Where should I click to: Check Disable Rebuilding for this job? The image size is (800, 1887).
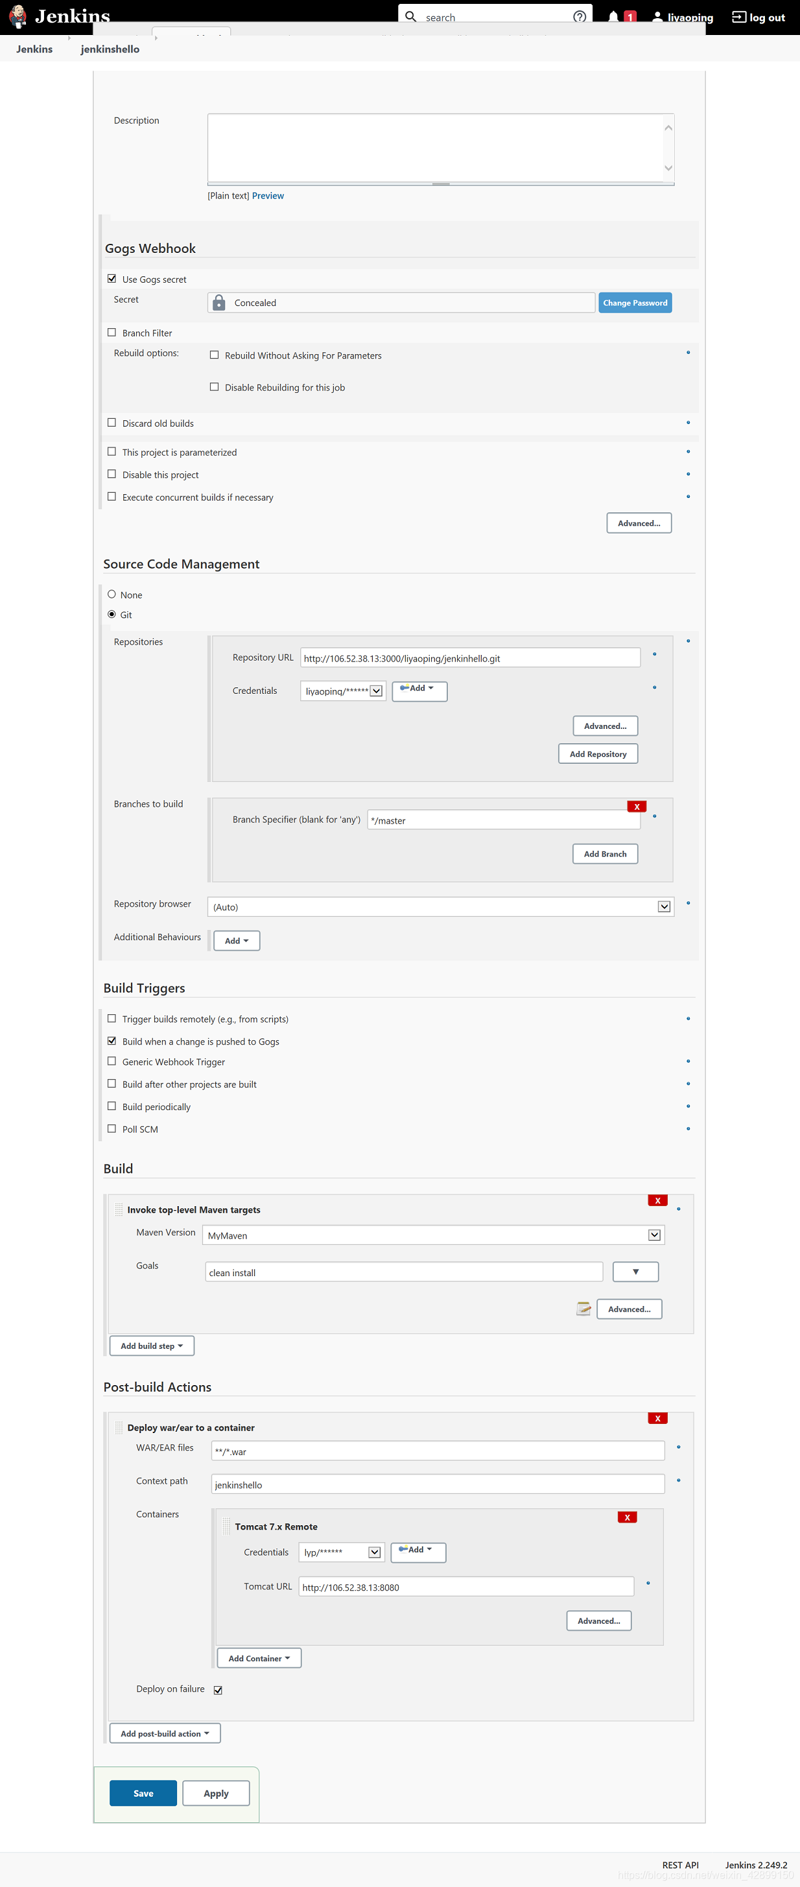point(214,386)
